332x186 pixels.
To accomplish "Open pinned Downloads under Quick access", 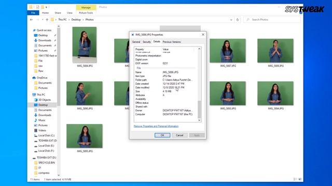I will pyautogui.click(x=45, y=40).
